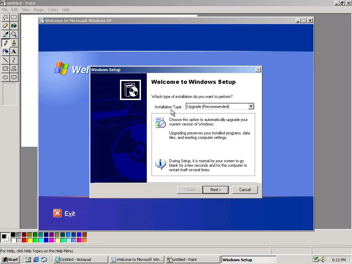Open the Installation Type dropdown arrow
Image resolution: width=352 pixels, height=264 pixels.
tap(251, 106)
